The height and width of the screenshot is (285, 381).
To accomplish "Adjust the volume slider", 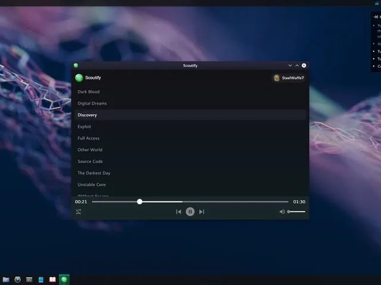I will pos(296,212).
